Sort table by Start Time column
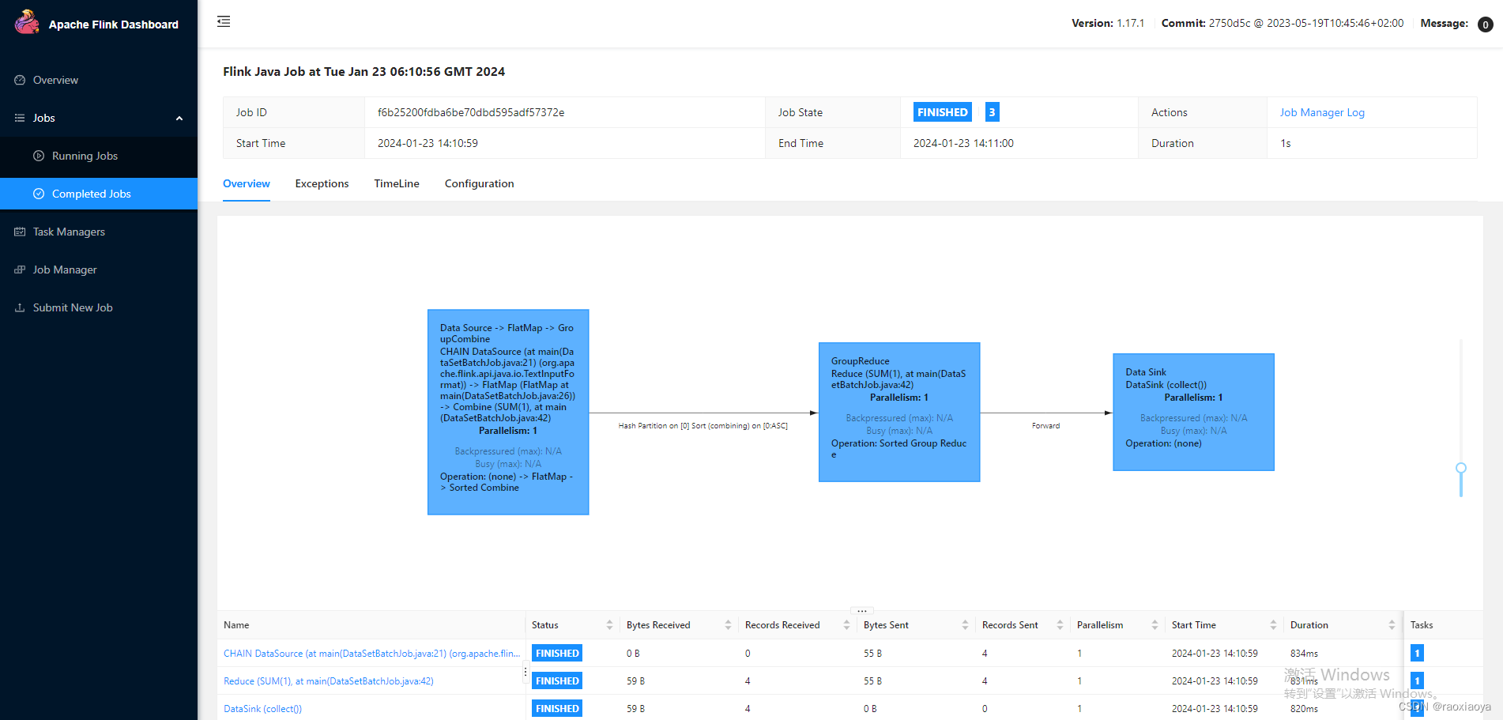Screen dimensions: 1503x720 tap(1273, 625)
